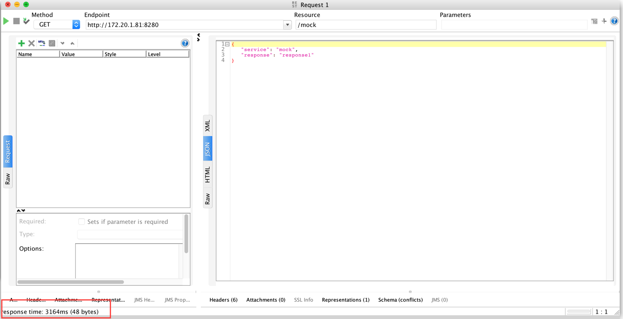Open response Attachments (0) tab

[266, 300]
